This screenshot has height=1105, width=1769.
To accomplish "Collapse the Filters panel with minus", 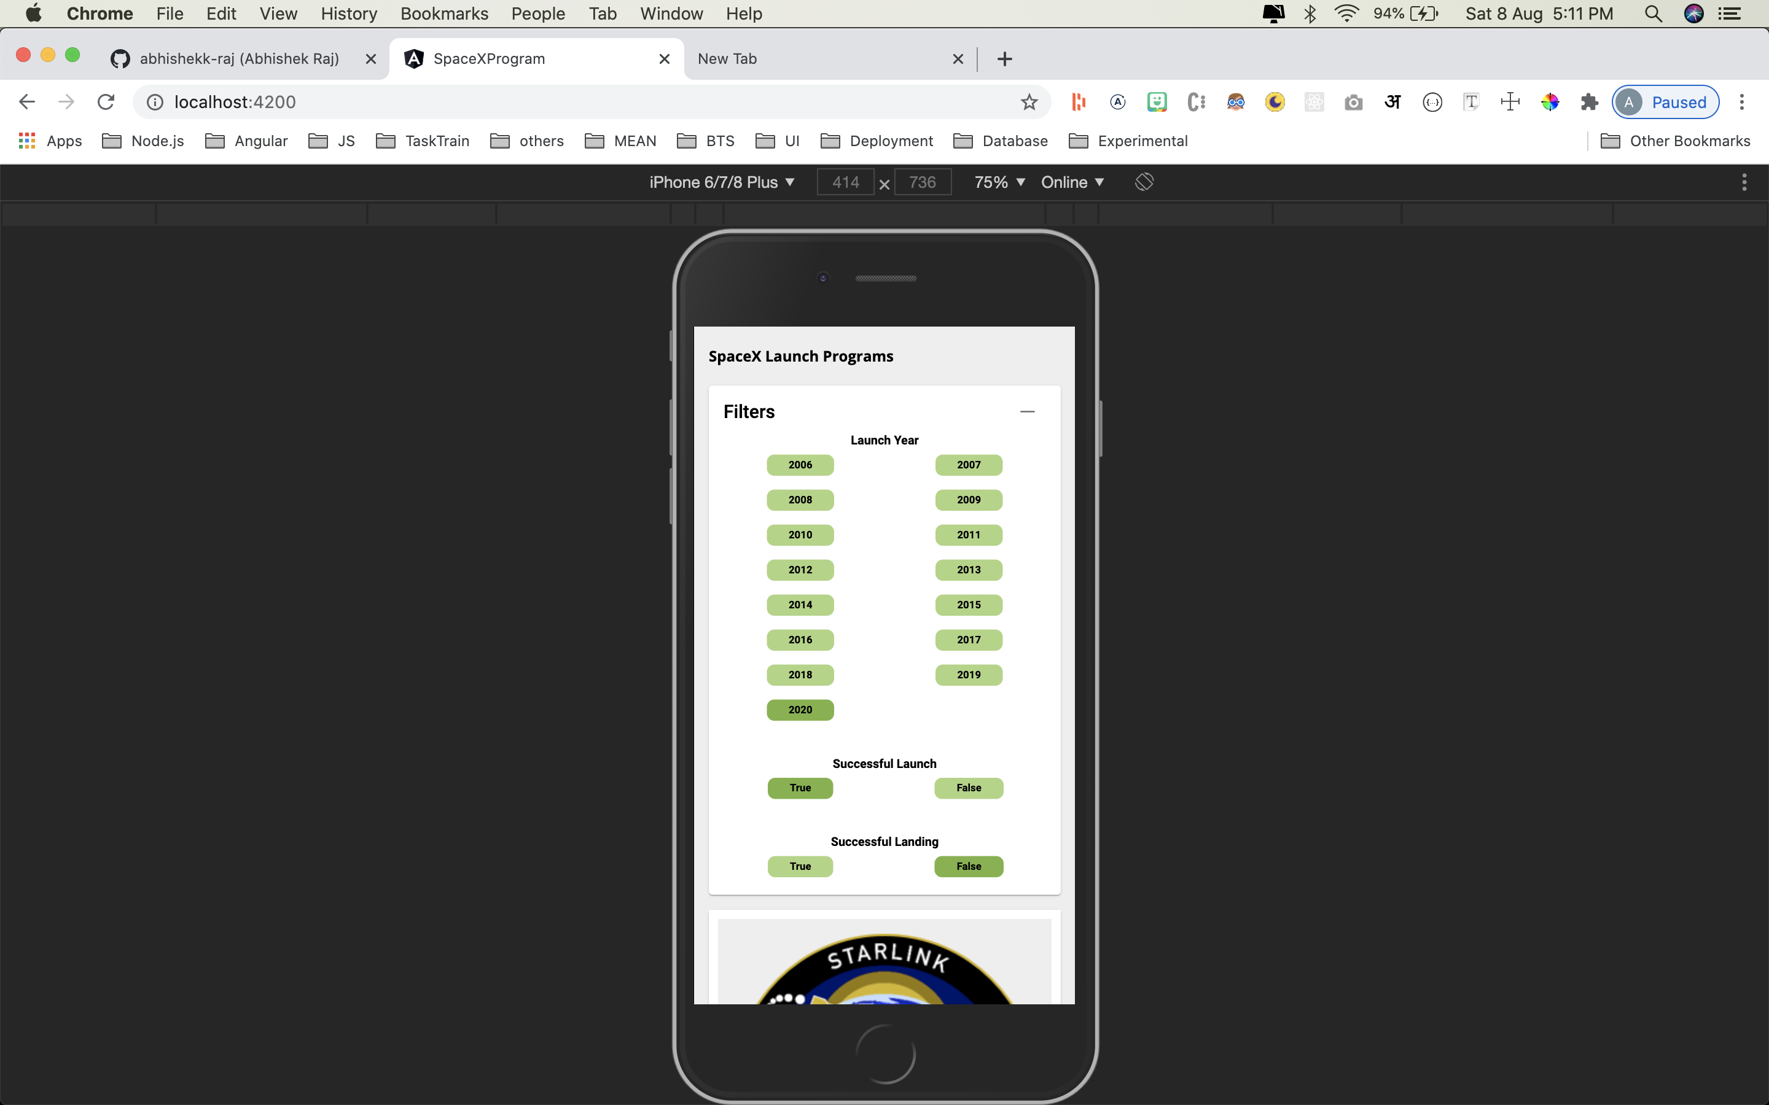I will (1027, 411).
